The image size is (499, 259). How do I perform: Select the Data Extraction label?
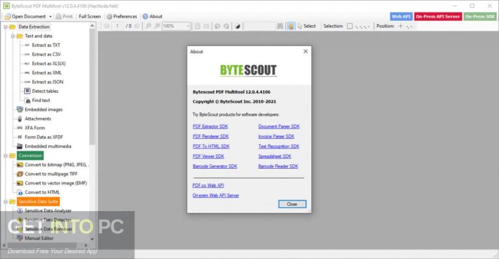click(x=34, y=27)
